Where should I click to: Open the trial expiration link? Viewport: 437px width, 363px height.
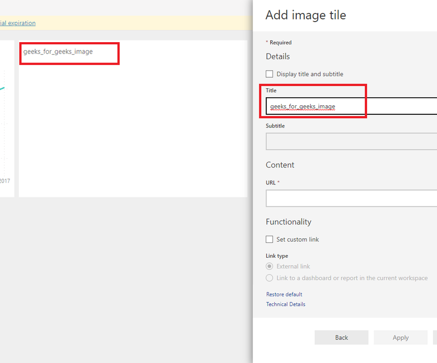18,23
